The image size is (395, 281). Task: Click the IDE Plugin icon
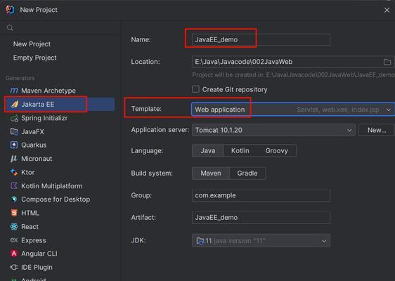[14, 267]
